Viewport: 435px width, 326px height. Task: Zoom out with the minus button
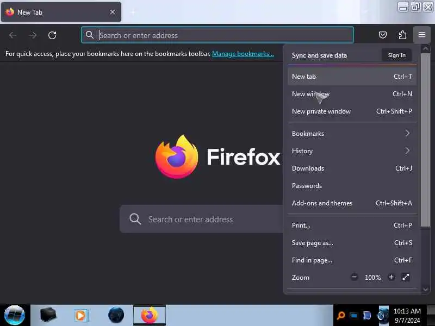tap(355, 277)
